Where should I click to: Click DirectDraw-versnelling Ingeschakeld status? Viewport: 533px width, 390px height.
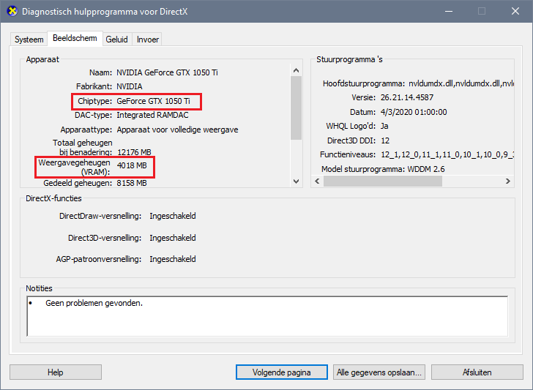coord(173,216)
